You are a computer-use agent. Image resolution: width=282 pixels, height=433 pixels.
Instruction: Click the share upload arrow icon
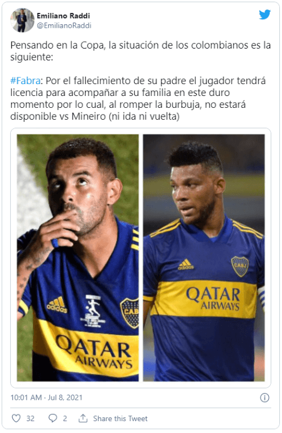(83, 418)
